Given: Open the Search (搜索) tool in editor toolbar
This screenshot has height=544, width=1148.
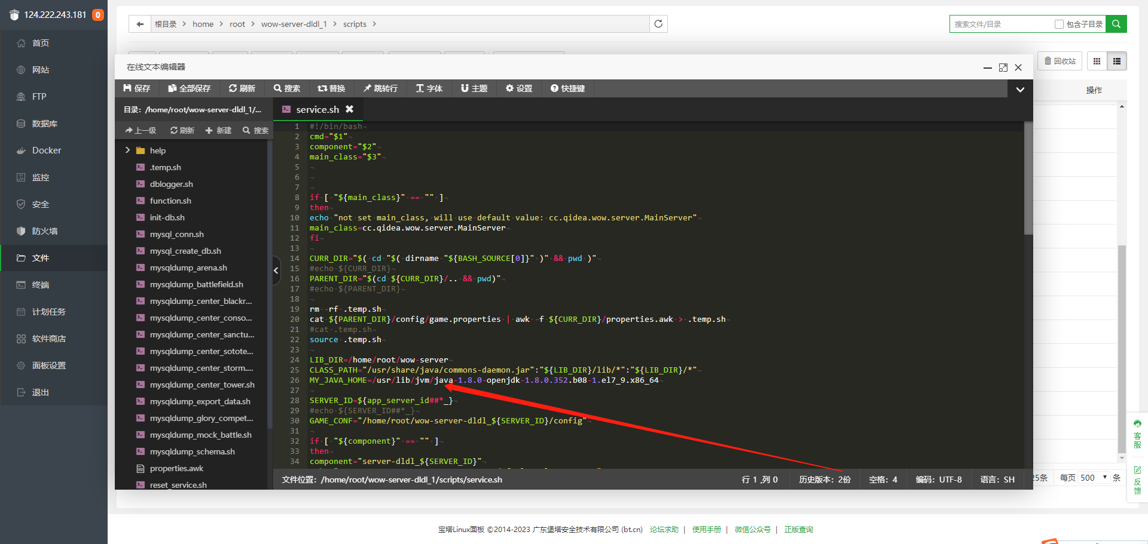Looking at the screenshot, I should pyautogui.click(x=287, y=88).
